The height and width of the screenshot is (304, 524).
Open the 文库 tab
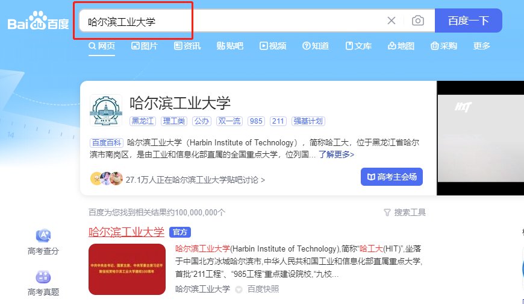(358, 46)
